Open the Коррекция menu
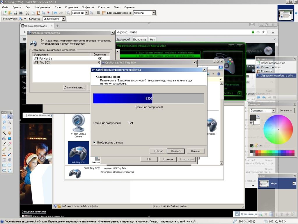 (x=71, y=7)
